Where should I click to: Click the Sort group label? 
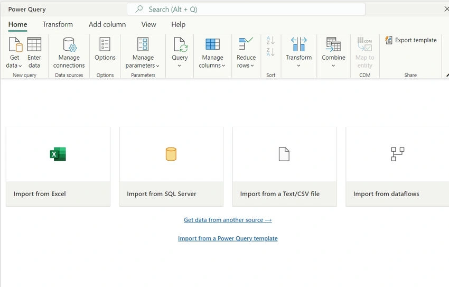(x=270, y=75)
